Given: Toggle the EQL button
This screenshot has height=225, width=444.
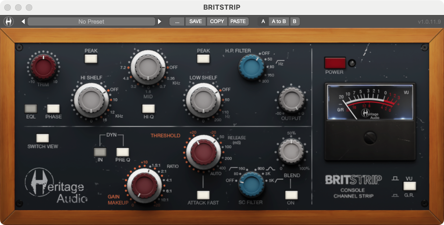Looking at the screenshot, I should [x=31, y=109].
